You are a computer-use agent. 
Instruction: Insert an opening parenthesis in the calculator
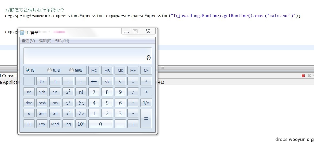[68, 81]
